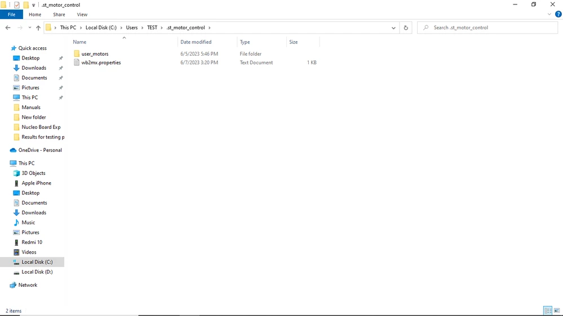Image resolution: width=563 pixels, height=316 pixels.
Task: Expand the ribbon with the chevron
Action: [549, 14]
